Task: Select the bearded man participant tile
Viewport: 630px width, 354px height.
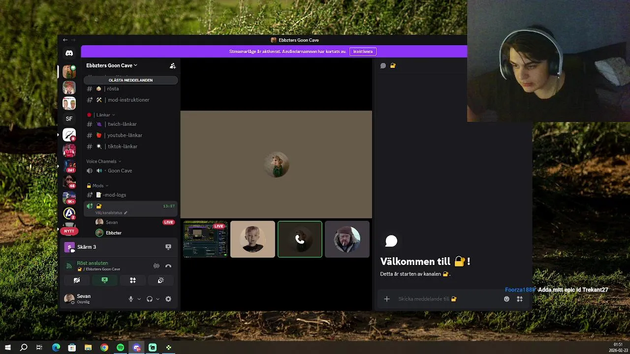Action: (x=347, y=239)
